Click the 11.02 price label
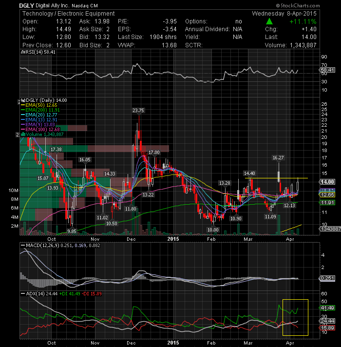Screen dimensions: 341x347 click(x=102, y=217)
